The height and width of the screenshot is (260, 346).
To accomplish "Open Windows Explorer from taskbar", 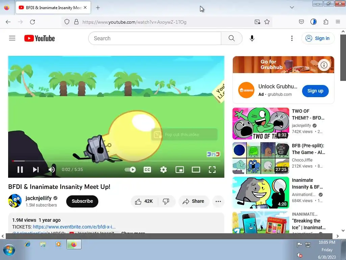I will (43, 244).
